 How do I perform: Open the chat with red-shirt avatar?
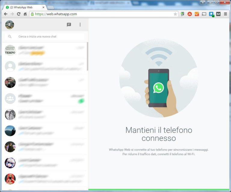[44, 179]
